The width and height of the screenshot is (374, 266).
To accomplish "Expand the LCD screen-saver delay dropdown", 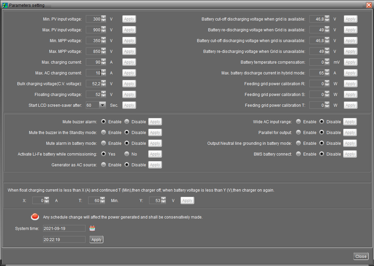I will coord(102,105).
